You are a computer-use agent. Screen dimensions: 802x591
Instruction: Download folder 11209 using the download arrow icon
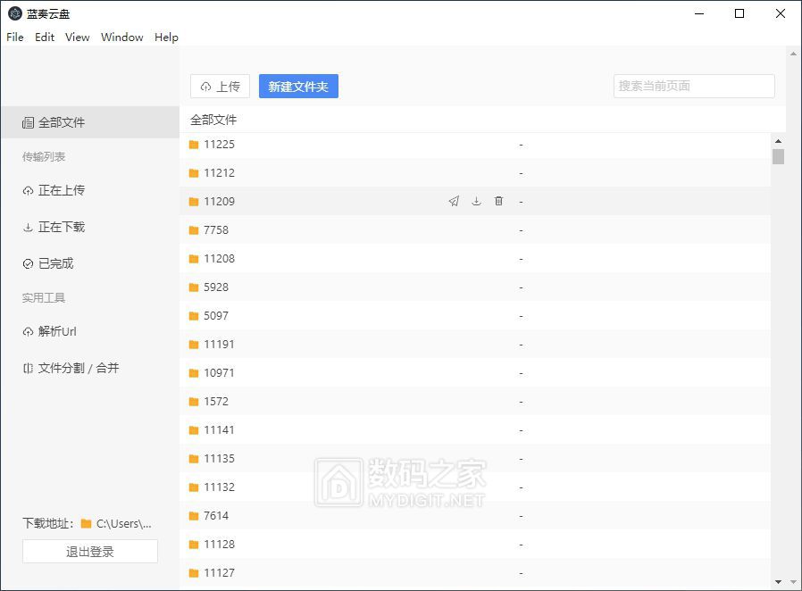pyautogui.click(x=476, y=201)
